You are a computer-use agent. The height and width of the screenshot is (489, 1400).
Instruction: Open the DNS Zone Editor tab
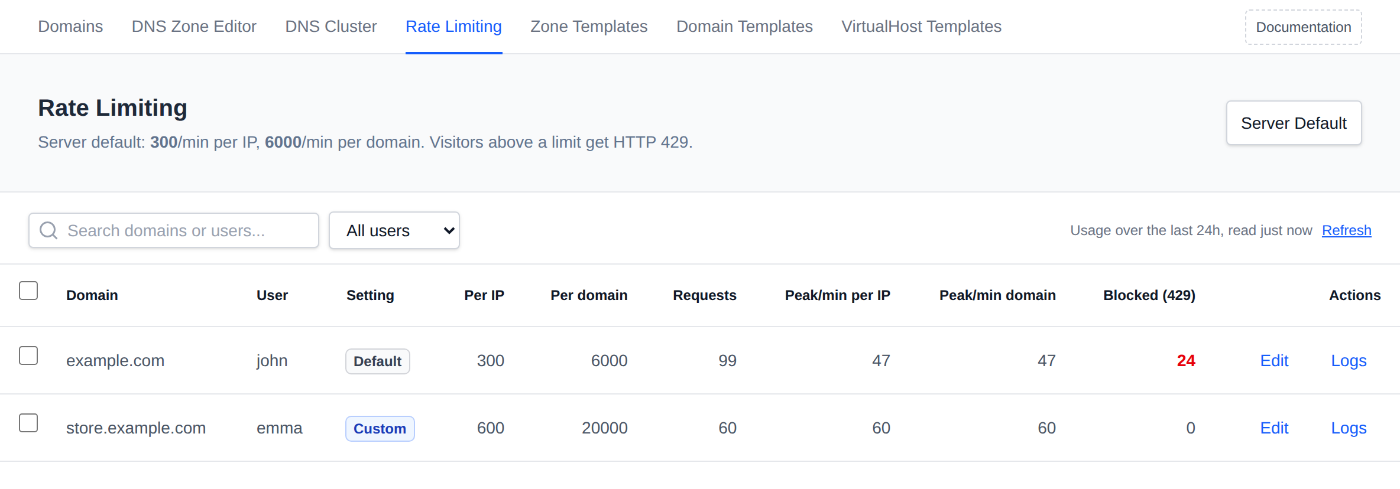click(194, 27)
